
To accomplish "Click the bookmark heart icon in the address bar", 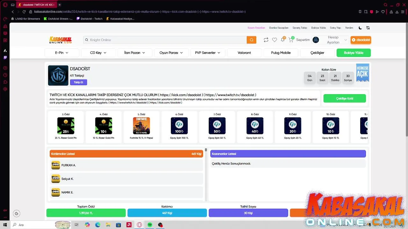I will point(383,12).
